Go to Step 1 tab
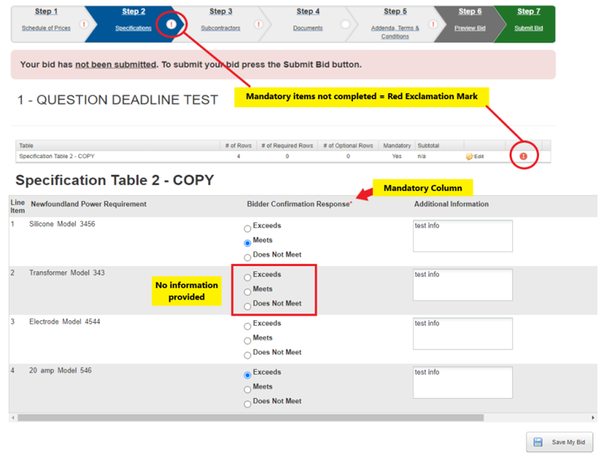Screen dimensions: 606x459 click(47, 12)
